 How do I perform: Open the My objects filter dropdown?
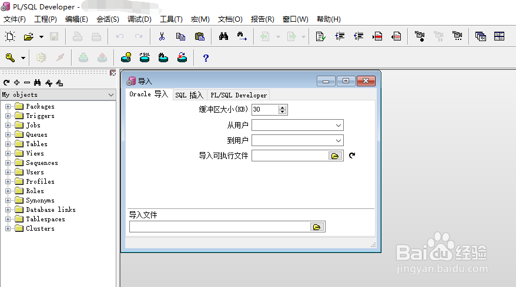111,95
